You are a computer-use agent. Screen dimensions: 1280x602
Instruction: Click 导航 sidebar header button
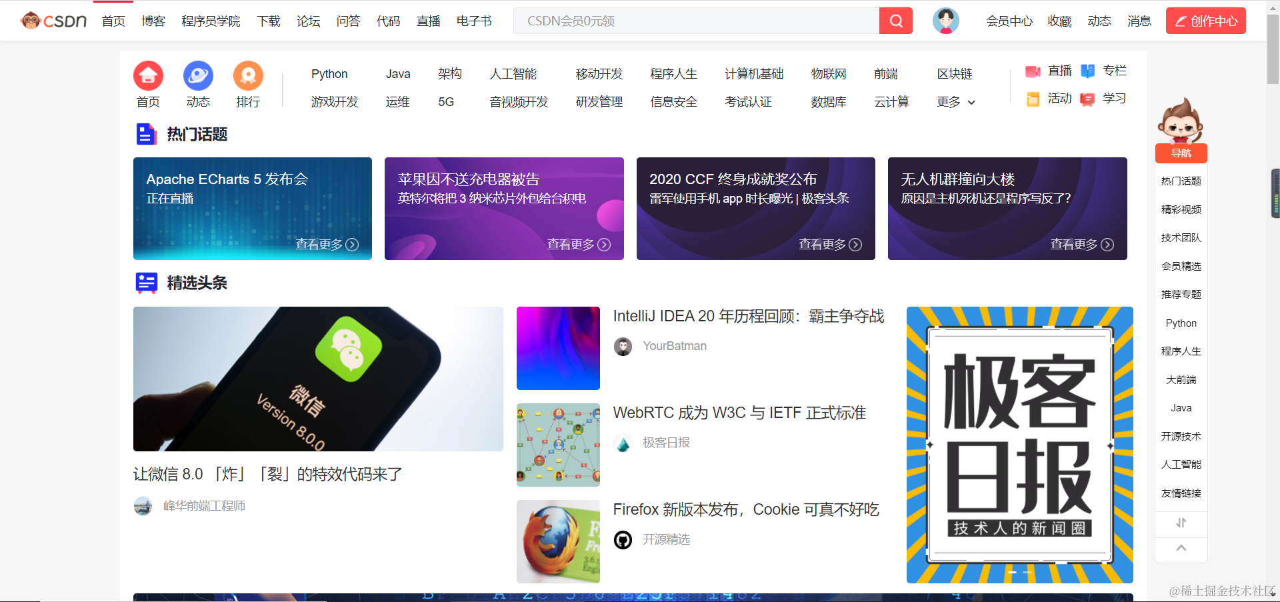pos(1181,153)
